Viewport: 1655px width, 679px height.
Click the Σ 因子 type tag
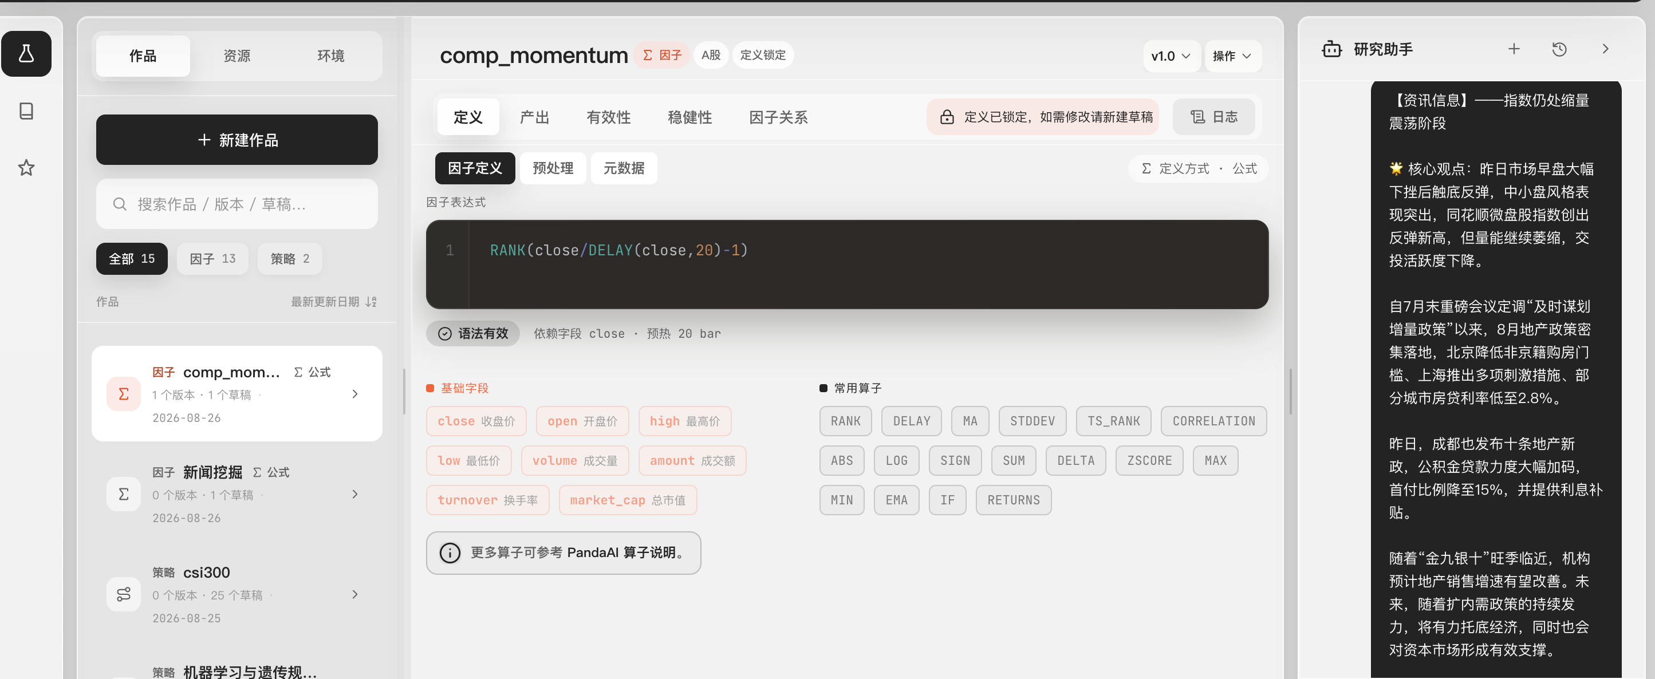pos(662,55)
